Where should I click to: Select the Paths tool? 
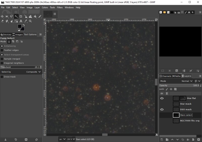tap(16, 21)
